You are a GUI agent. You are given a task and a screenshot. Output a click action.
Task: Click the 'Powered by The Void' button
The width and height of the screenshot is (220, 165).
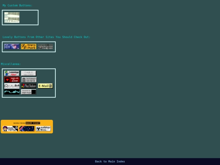[29, 92]
